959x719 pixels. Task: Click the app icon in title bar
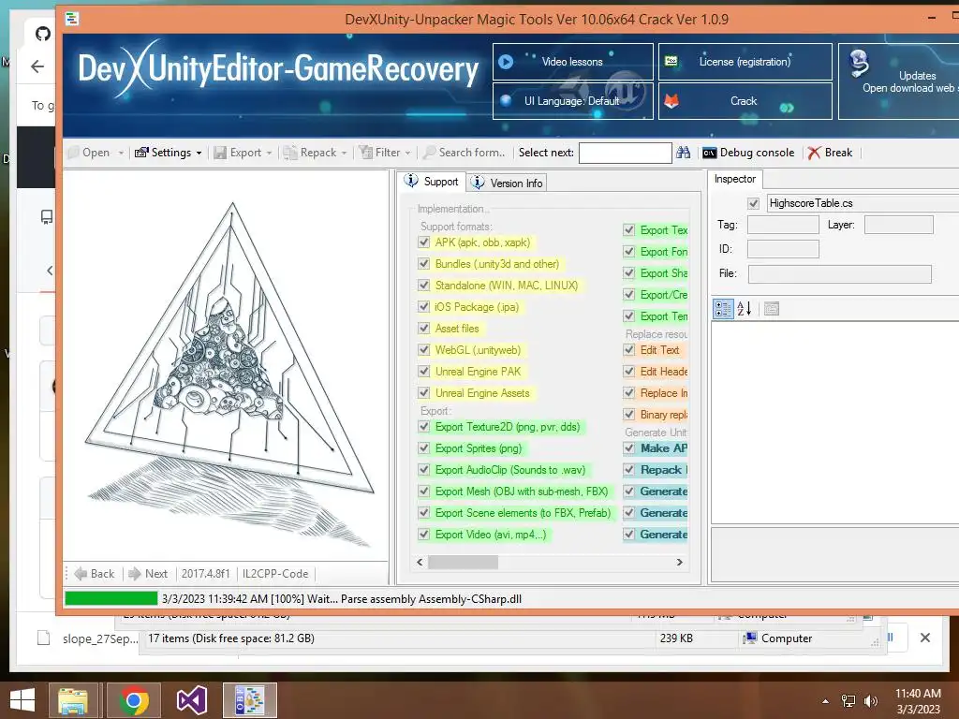point(72,19)
